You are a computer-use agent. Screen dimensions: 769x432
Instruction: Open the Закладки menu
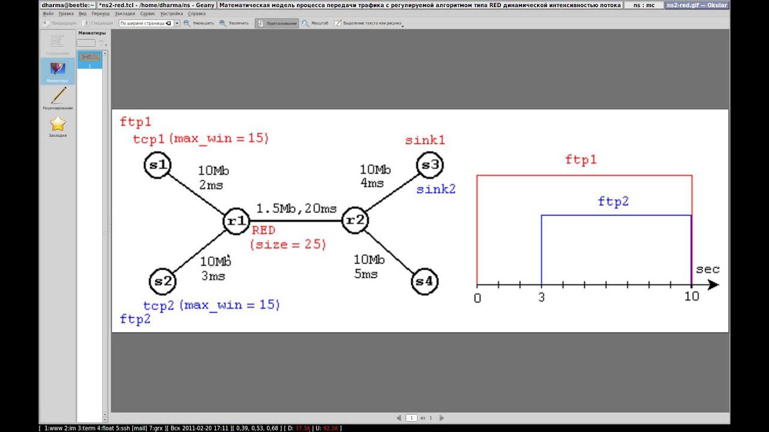click(x=124, y=13)
